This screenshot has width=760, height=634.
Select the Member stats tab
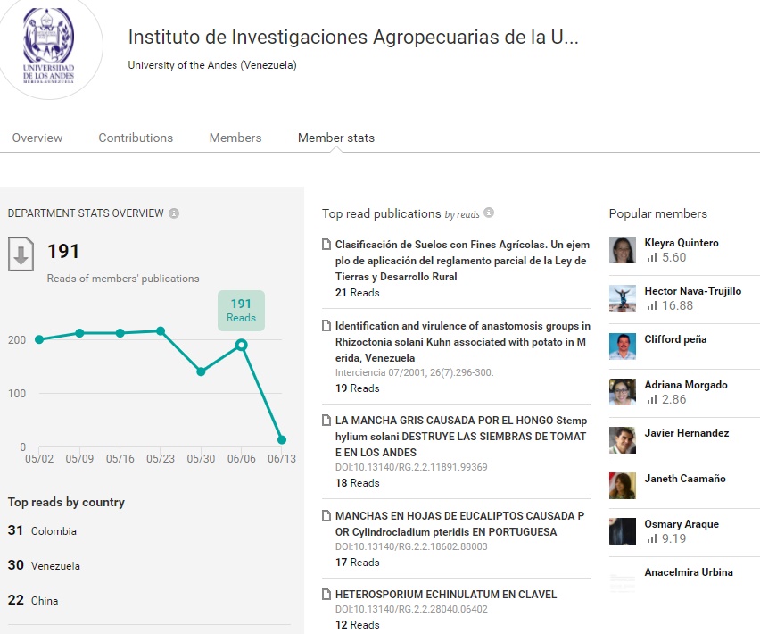(336, 138)
